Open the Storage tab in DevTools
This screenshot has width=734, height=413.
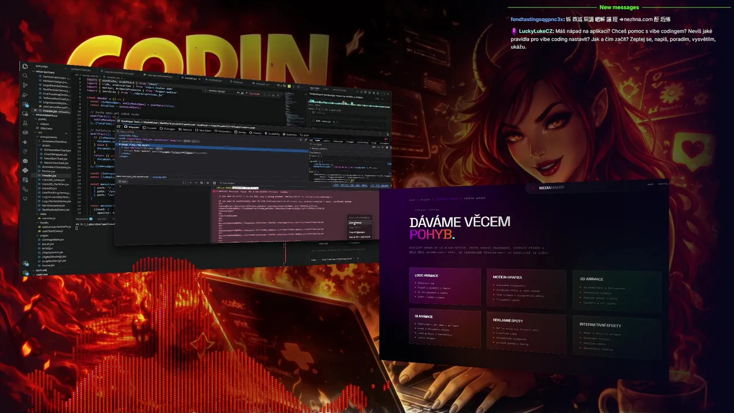coord(240,132)
